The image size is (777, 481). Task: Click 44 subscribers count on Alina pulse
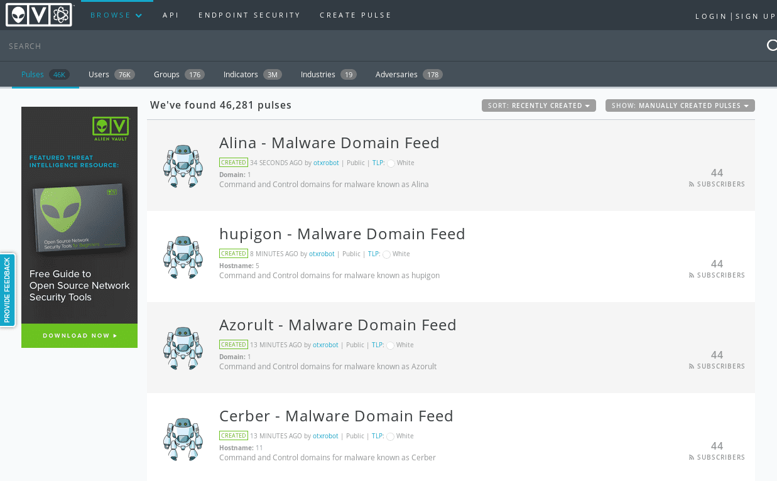pos(717,173)
